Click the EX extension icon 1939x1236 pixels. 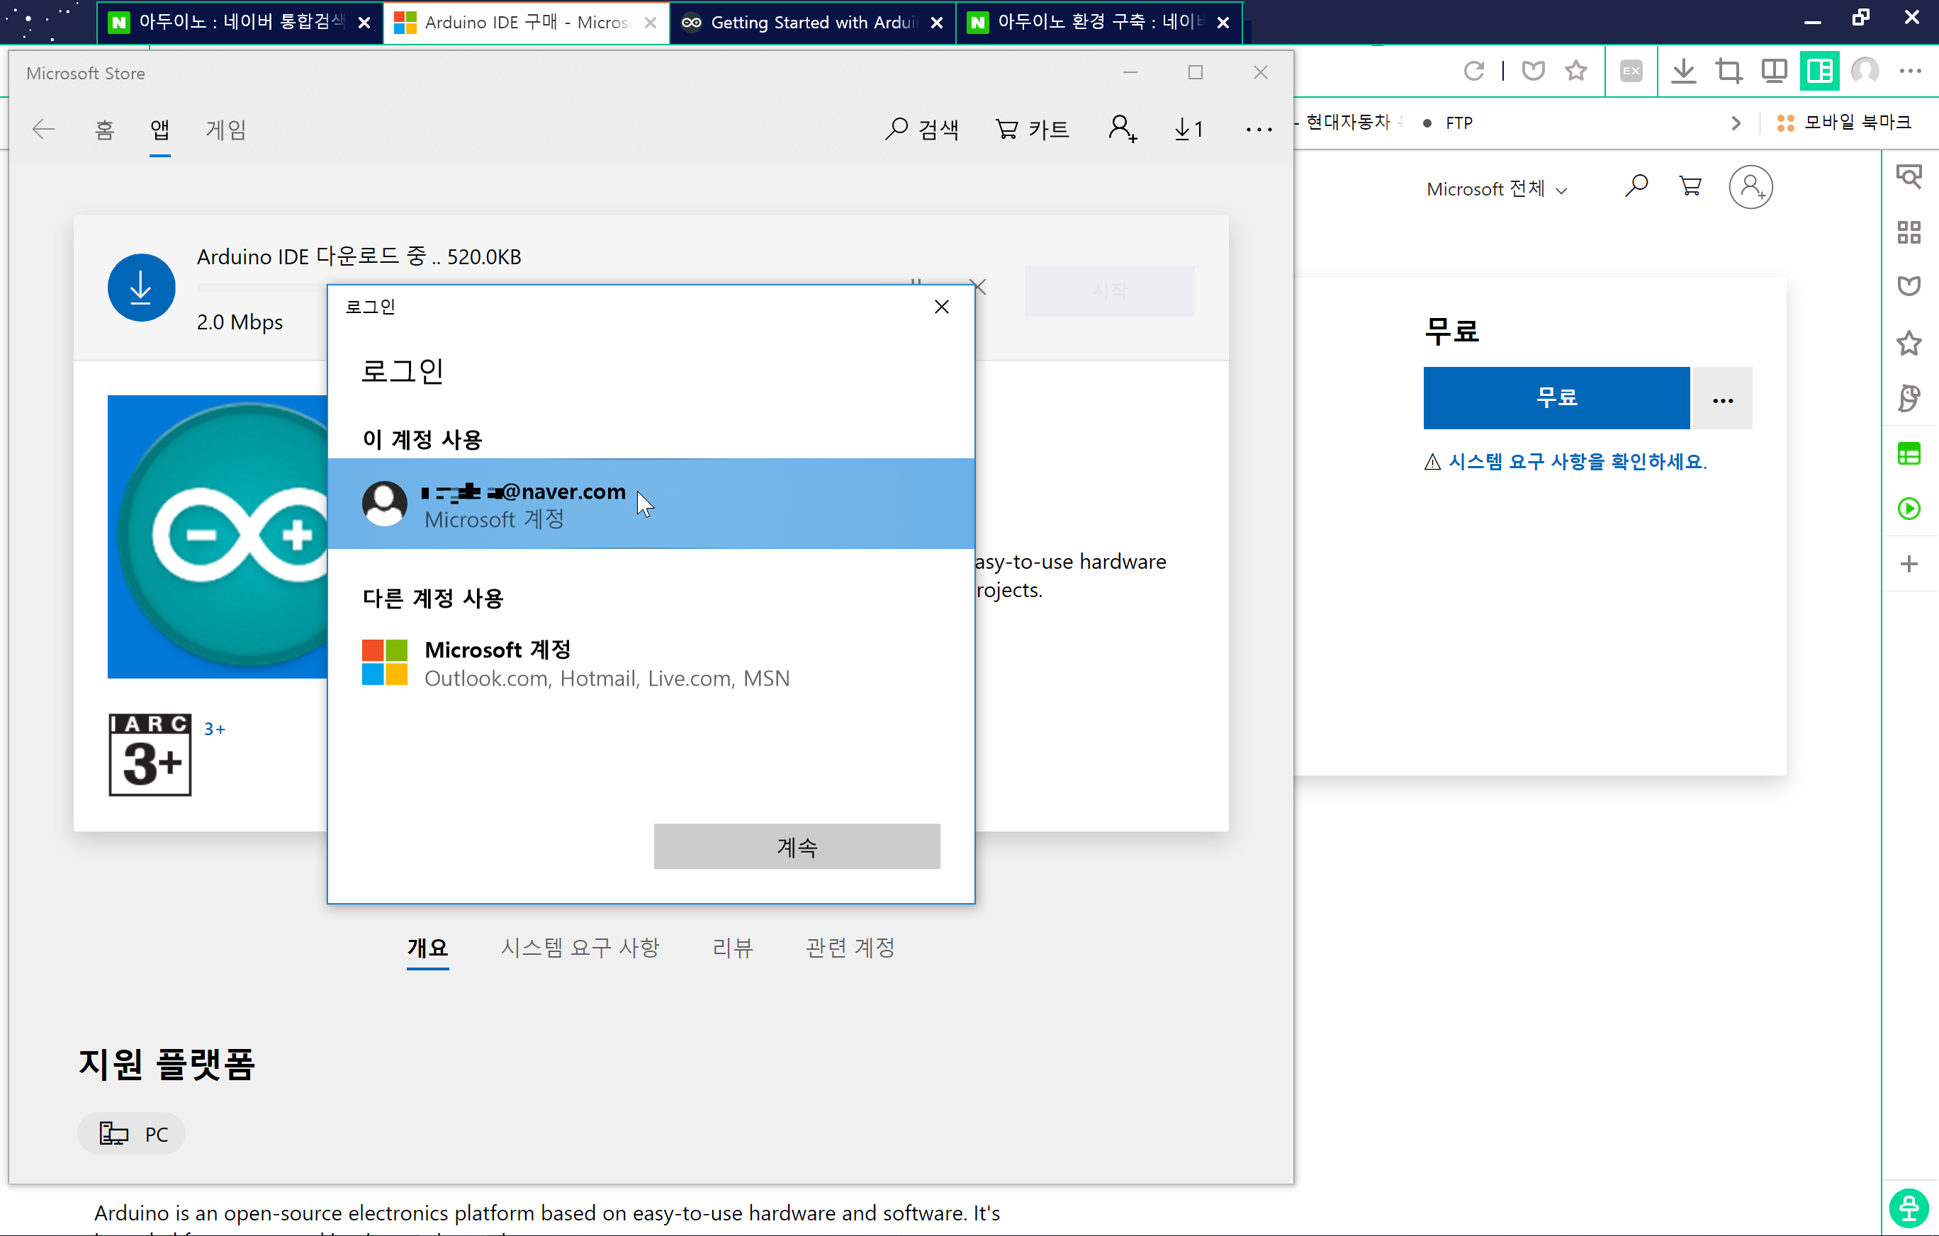pos(1631,71)
